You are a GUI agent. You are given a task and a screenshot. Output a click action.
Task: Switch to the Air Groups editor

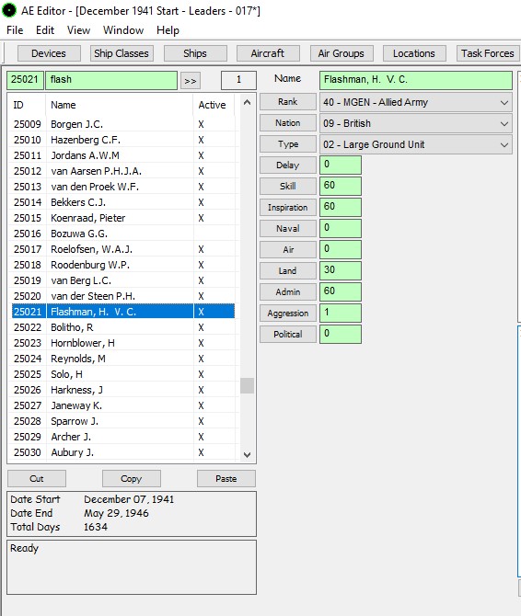[342, 53]
